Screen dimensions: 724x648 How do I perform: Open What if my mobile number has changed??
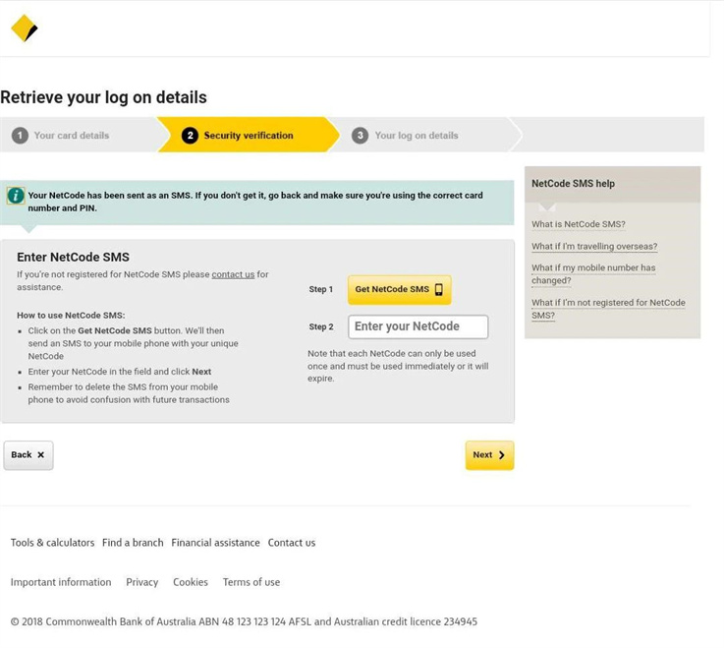593,274
